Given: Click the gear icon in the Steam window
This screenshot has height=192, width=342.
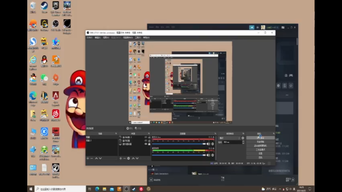Looking at the screenshot, I should tap(278, 86).
